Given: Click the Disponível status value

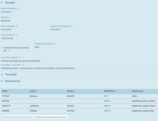Looking at the screenshot, I should (6, 21).
